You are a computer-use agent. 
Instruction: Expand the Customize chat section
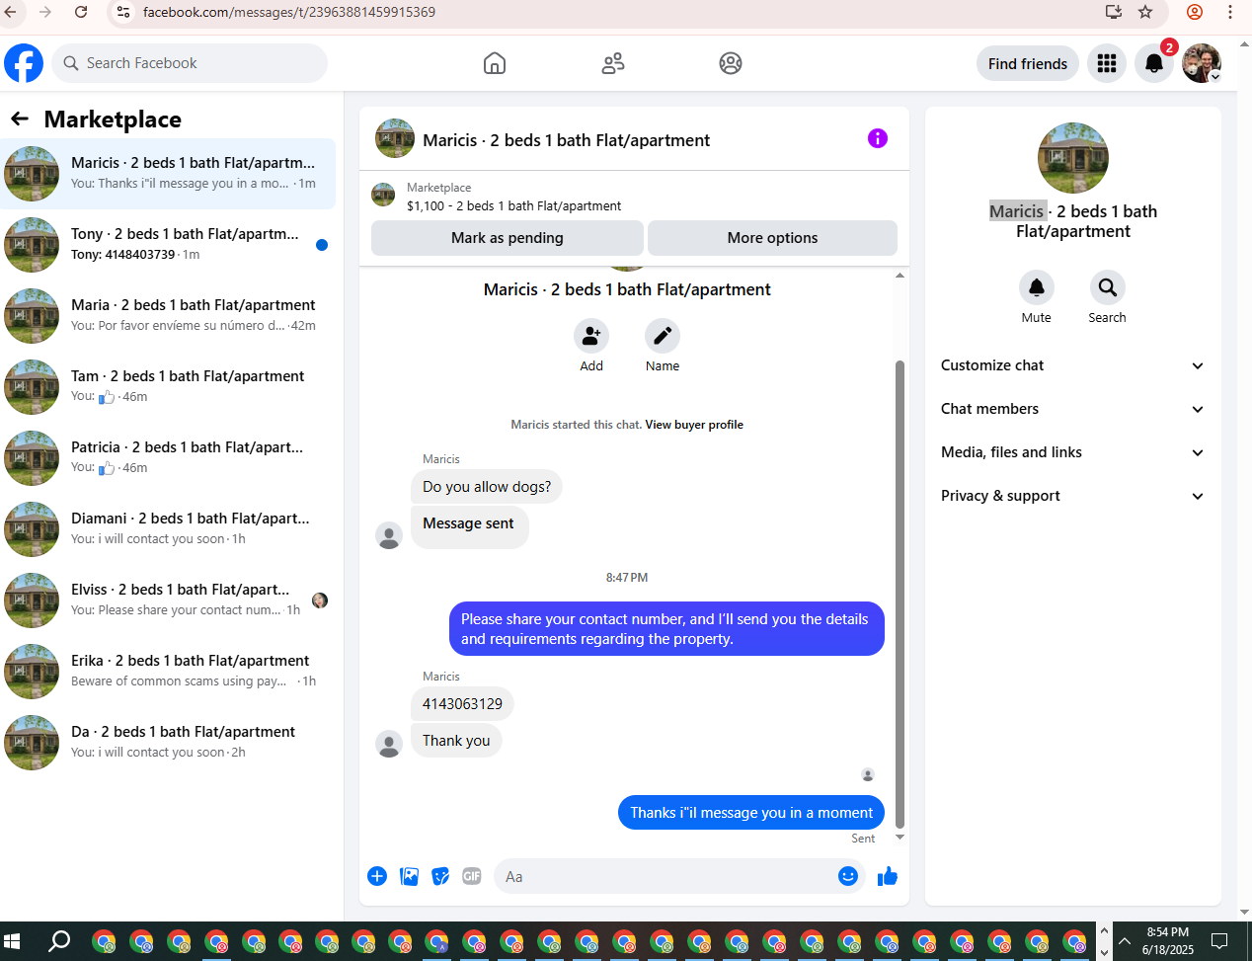[1073, 365]
